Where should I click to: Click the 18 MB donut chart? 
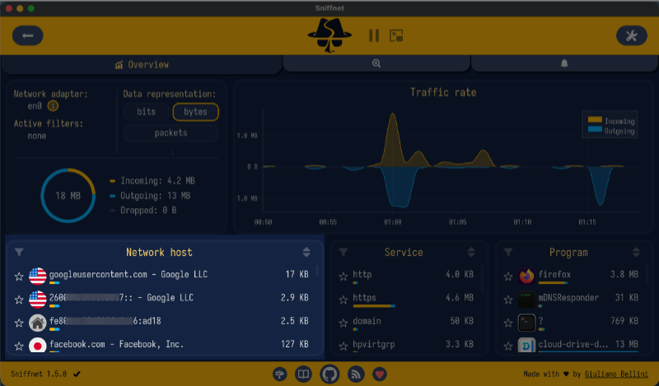68,195
